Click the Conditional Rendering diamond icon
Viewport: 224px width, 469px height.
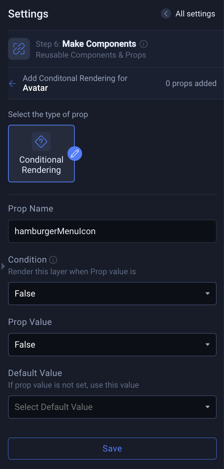coord(41,141)
